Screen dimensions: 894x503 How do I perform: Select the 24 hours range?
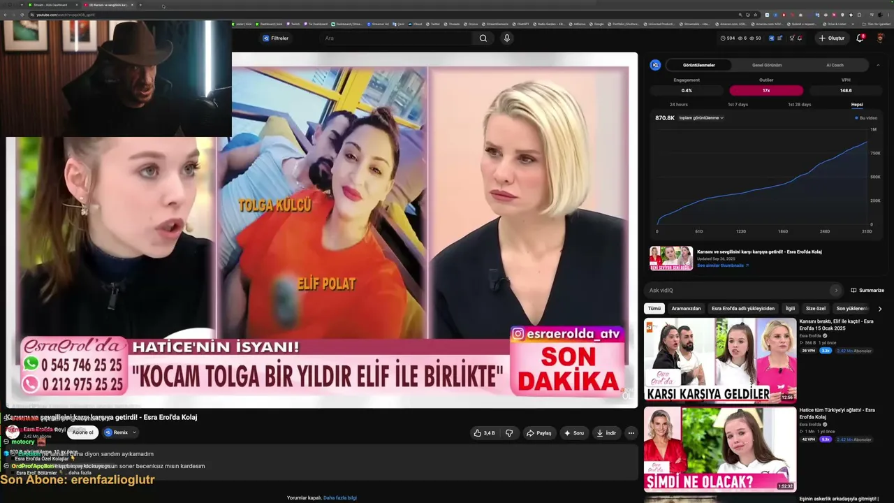coord(679,105)
